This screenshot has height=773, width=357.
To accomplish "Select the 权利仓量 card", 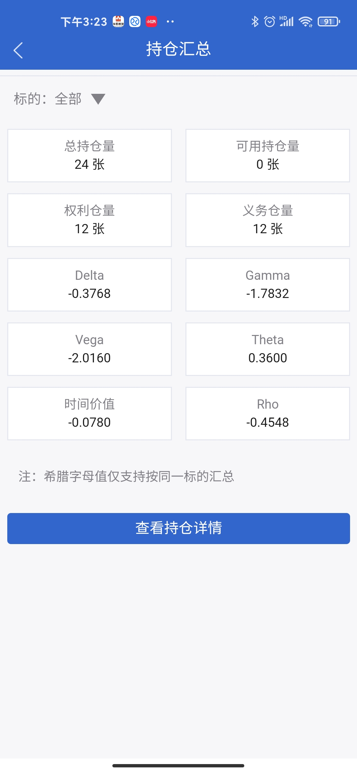I will (x=90, y=220).
